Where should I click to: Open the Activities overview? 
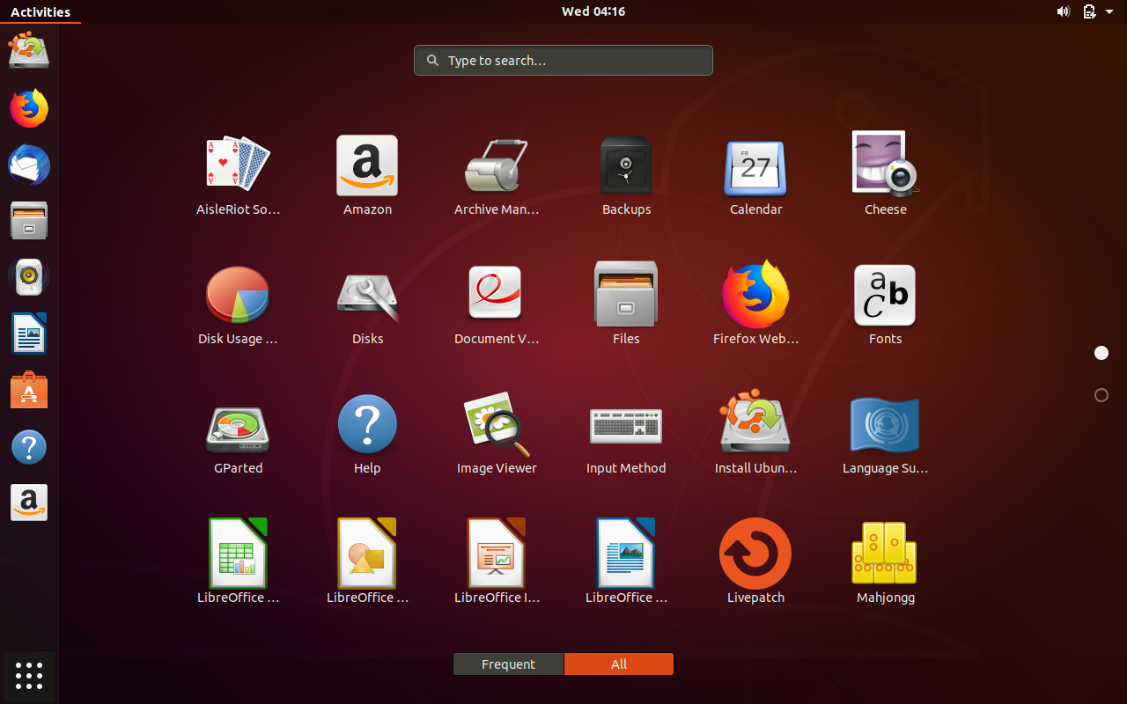pyautogui.click(x=40, y=11)
